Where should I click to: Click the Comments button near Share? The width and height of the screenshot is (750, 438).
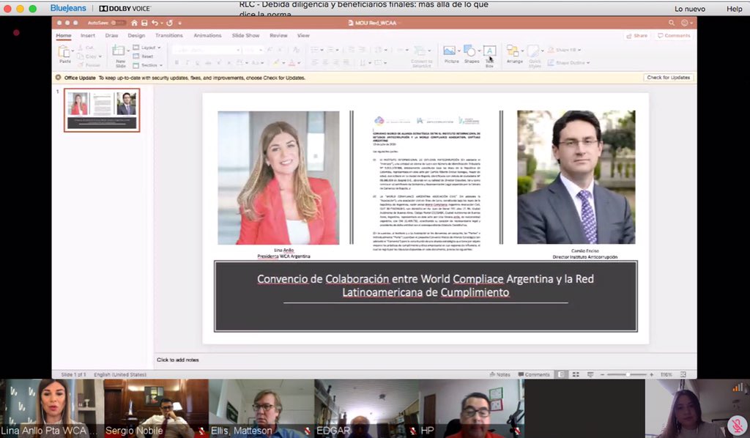pyautogui.click(x=674, y=35)
